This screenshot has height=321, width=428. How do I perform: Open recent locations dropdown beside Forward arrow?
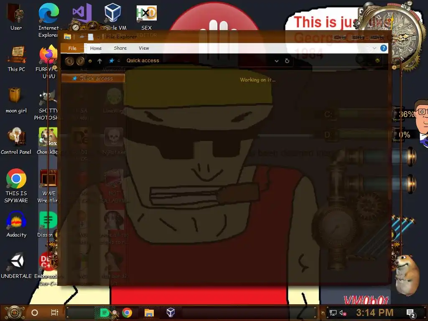click(90, 61)
